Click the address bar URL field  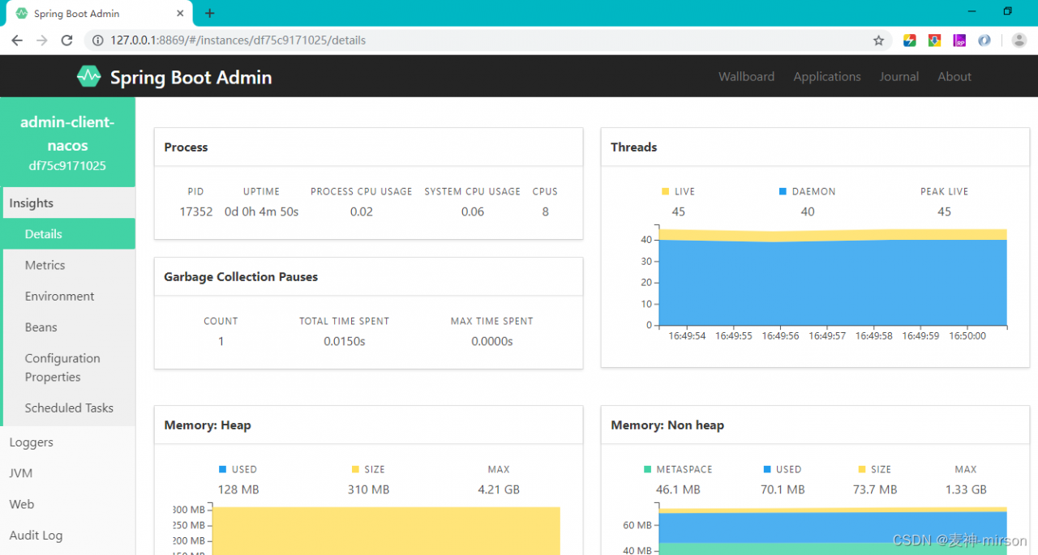(487, 41)
